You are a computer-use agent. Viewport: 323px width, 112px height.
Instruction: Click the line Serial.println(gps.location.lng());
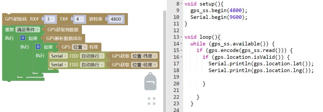tap(261, 70)
